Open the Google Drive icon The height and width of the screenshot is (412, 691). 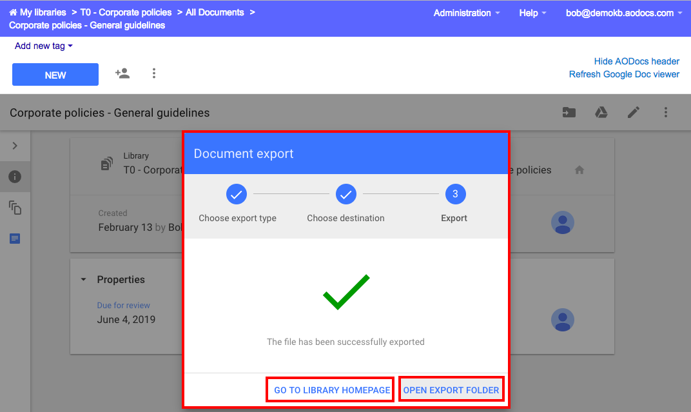pos(601,112)
